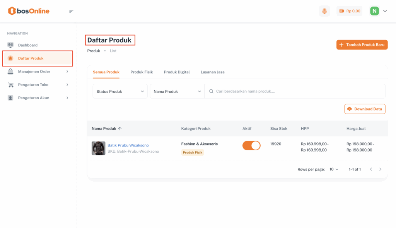The width and height of the screenshot is (396, 228).
Task: Go to next page arrow
Action: (381, 169)
